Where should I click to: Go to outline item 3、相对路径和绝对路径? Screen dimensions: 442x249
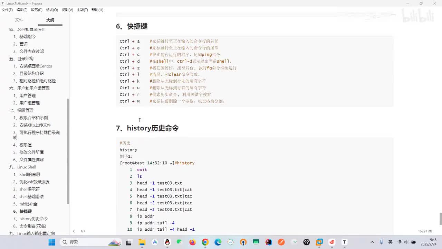[35, 81]
